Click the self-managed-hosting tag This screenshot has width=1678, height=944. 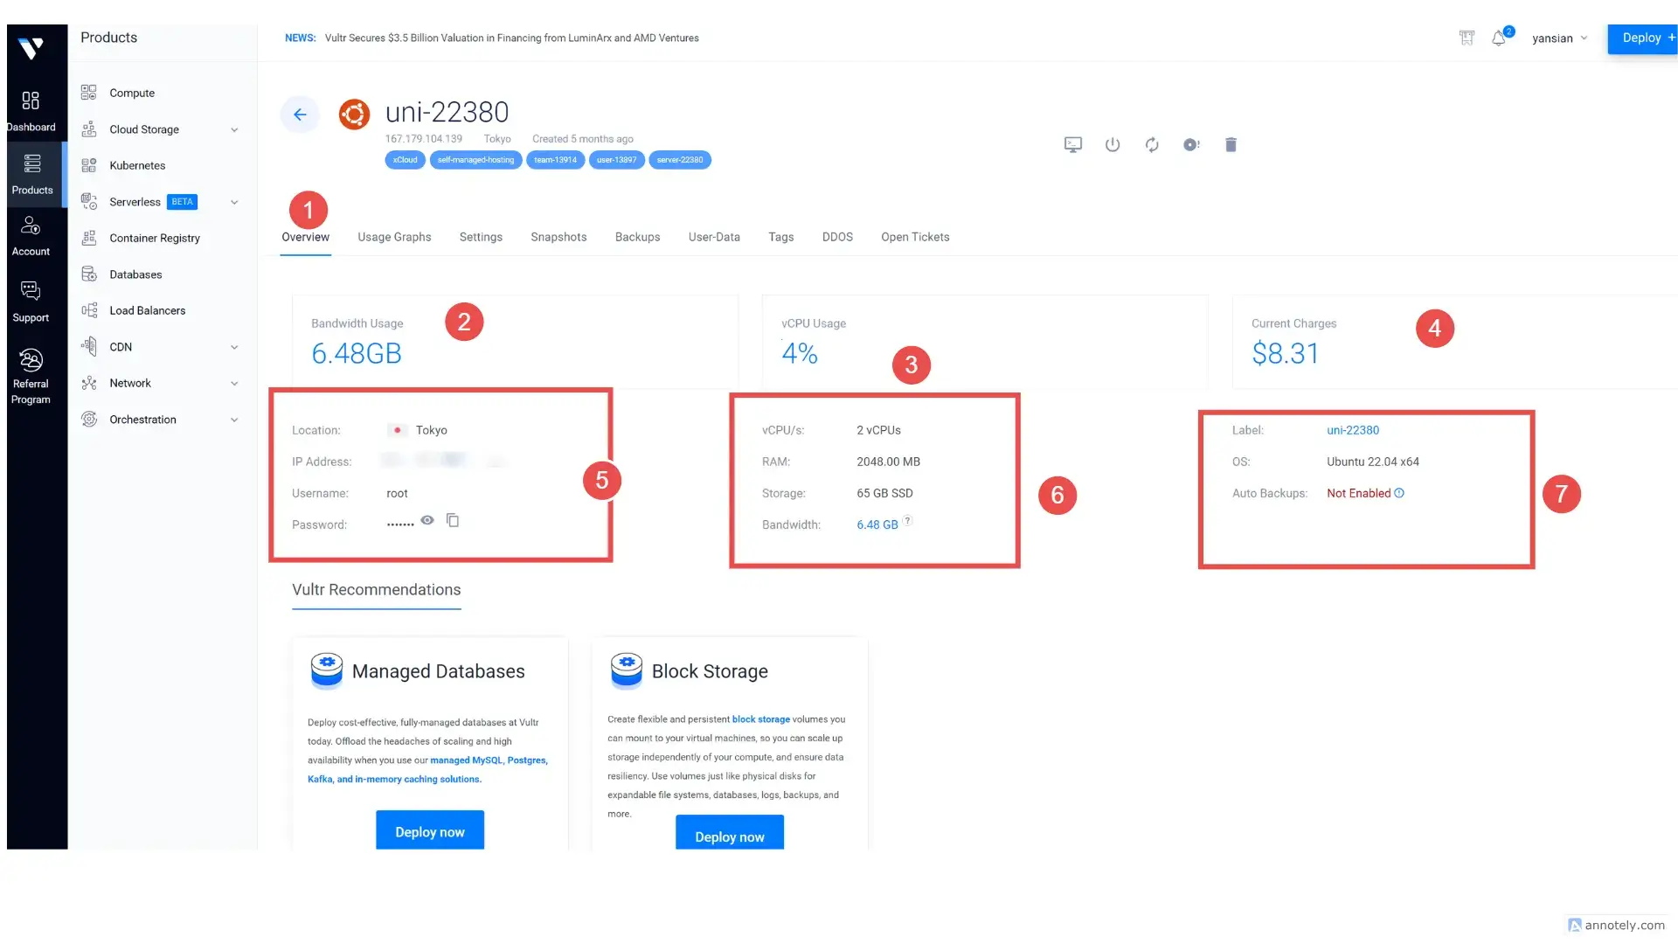pyautogui.click(x=475, y=160)
